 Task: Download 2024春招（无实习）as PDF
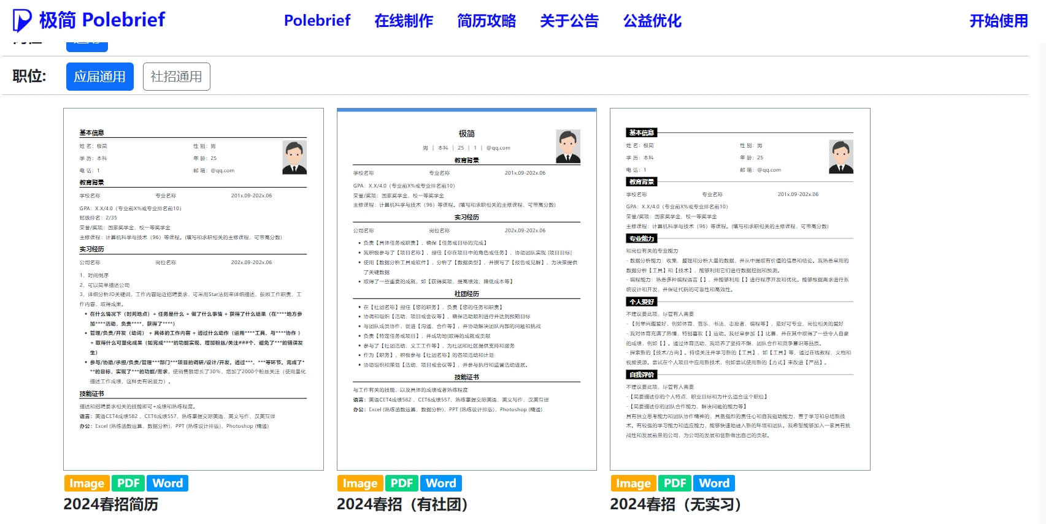tap(675, 483)
